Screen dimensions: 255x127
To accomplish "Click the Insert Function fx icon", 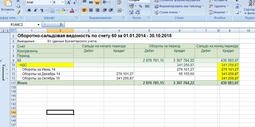I will (x=61, y=24).
